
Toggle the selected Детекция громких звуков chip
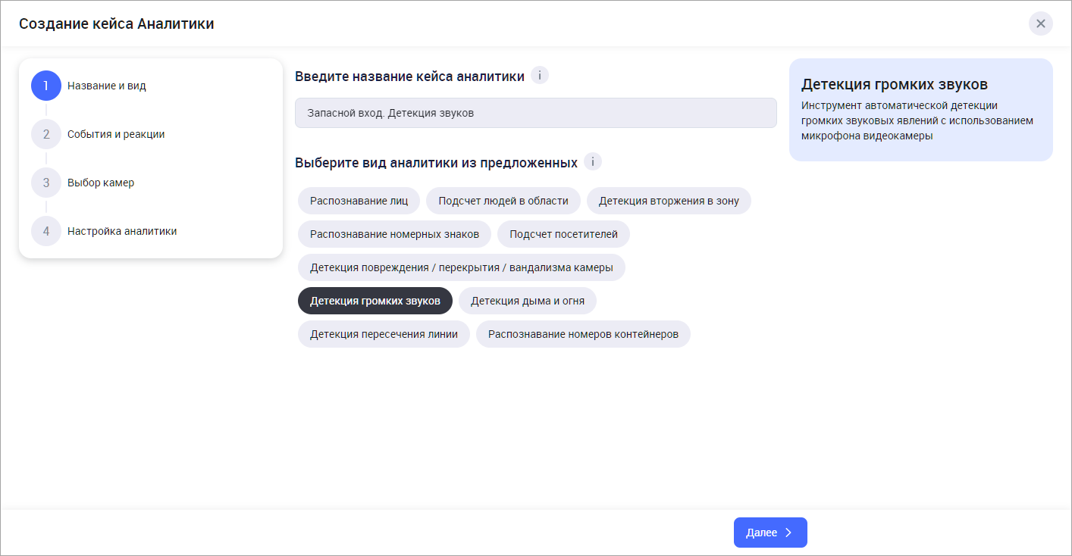(375, 301)
